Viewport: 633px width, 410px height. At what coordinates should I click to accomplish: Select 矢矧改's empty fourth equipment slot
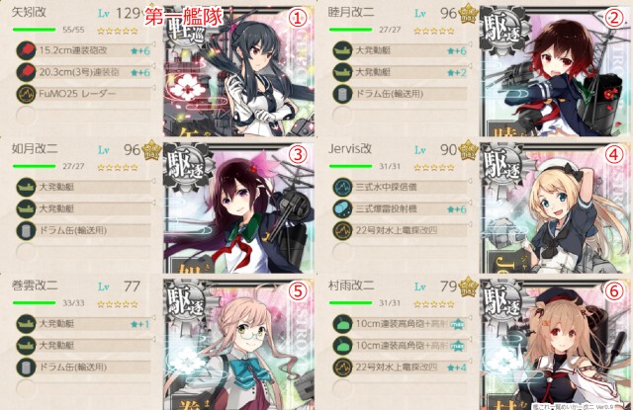(x=83, y=116)
